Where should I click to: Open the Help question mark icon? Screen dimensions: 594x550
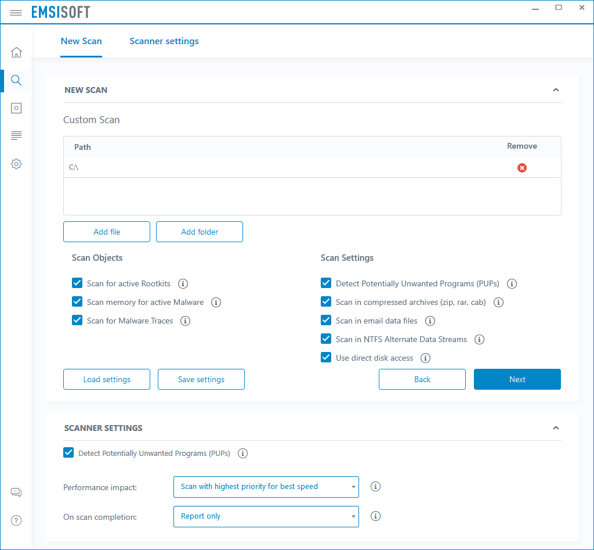click(16, 520)
